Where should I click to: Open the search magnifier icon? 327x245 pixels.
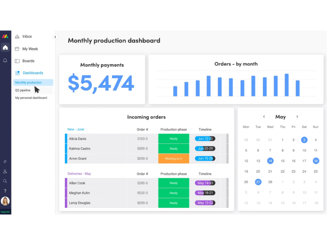pos(5,181)
